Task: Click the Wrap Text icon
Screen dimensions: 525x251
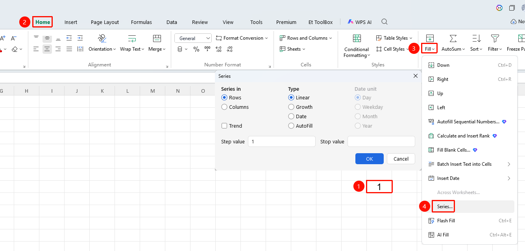Action: (132, 38)
